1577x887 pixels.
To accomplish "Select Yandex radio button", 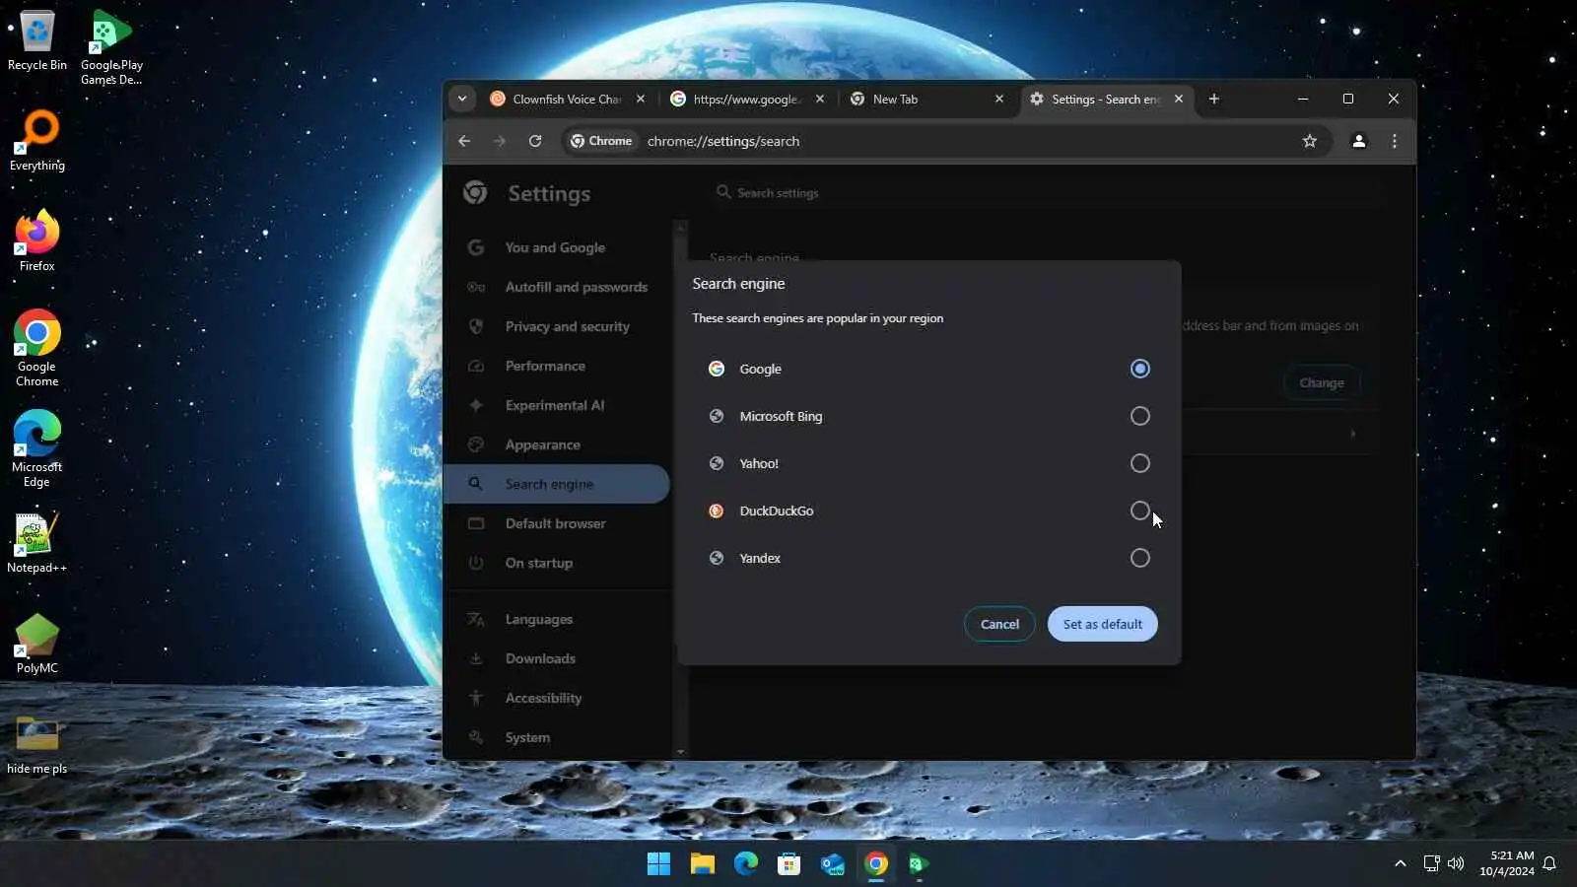I will coord(1139,558).
